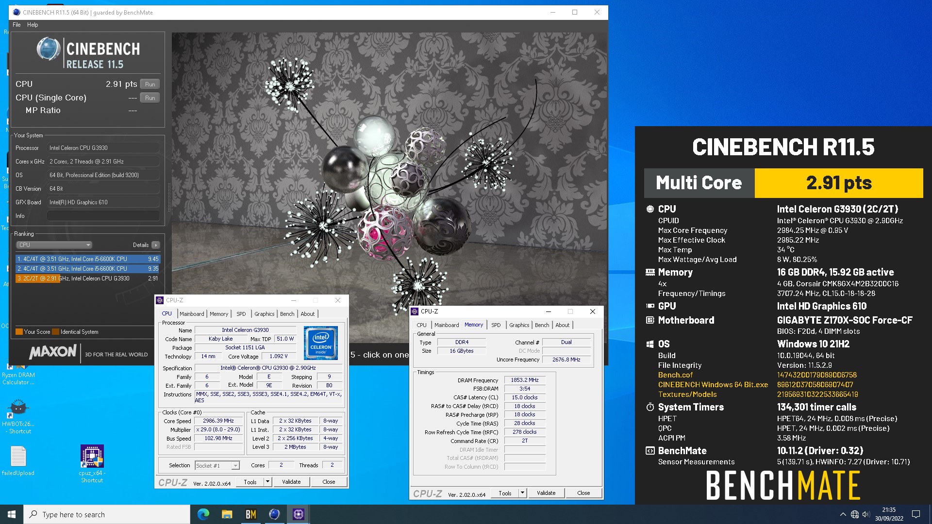
Task: Toggle ranking Details arrow button
Action: 156,245
